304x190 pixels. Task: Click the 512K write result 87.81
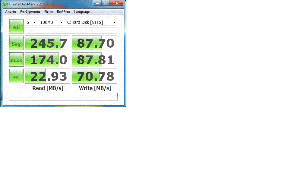tap(95, 59)
